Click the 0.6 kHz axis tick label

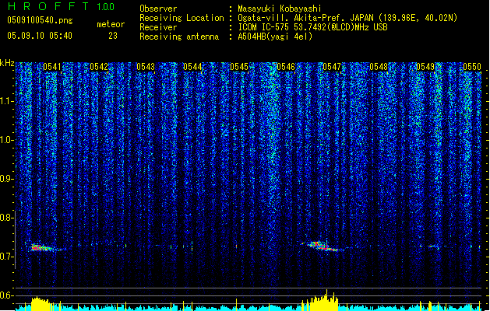tap(6, 295)
